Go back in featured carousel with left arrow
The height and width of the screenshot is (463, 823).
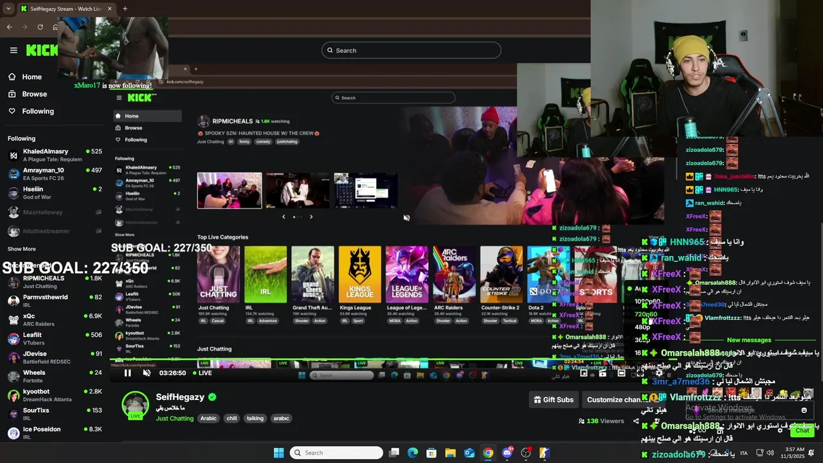tap(284, 217)
